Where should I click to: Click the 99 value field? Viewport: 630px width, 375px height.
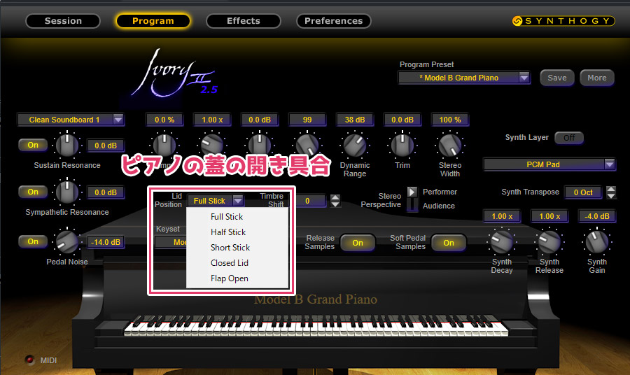point(307,120)
